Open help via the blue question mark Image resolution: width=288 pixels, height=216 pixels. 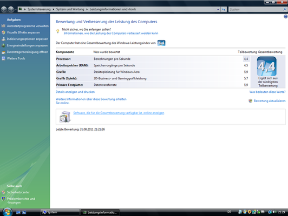point(286,17)
